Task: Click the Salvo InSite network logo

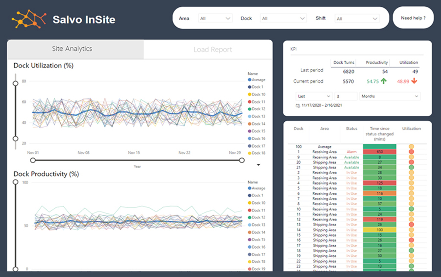Action: 29,18
